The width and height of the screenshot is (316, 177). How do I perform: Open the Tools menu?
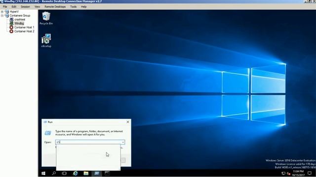click(x=74, y=6)
